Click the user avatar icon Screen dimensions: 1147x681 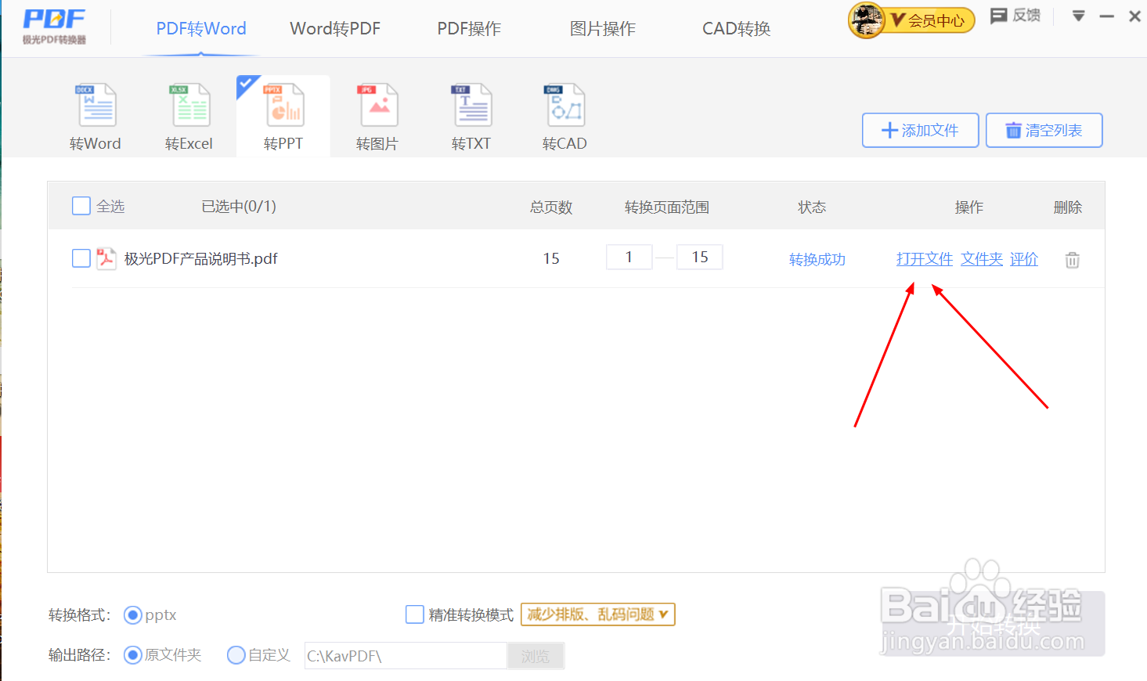(x=867, y=20)
